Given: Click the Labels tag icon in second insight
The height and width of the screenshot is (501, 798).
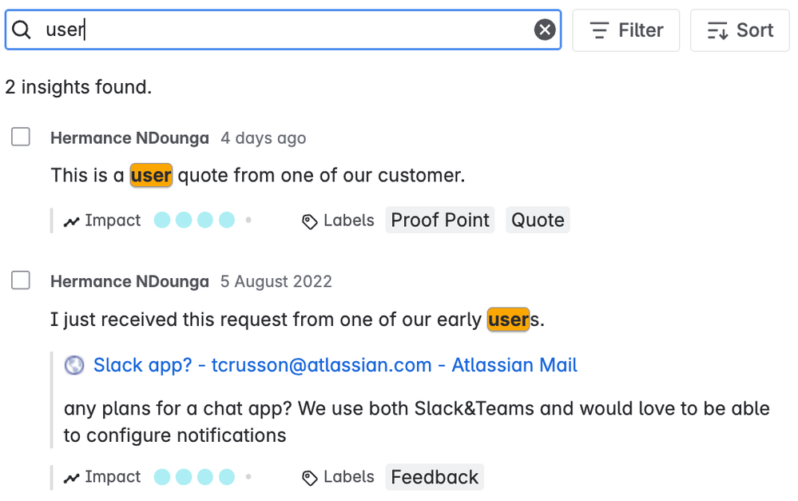Looking at the screenshot, I should point(309,478).
